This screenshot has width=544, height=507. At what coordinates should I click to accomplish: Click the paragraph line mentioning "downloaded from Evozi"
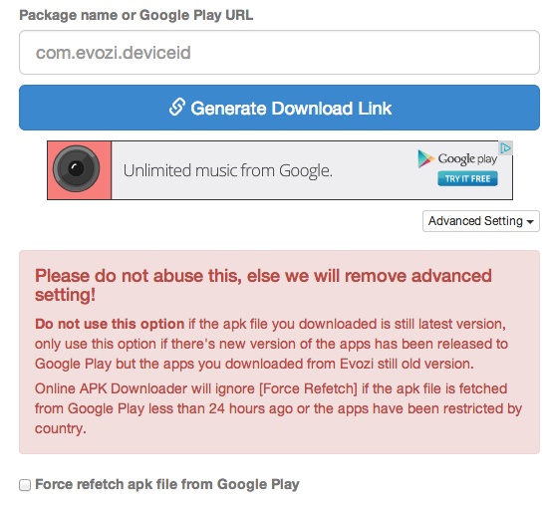coord(254,364)
